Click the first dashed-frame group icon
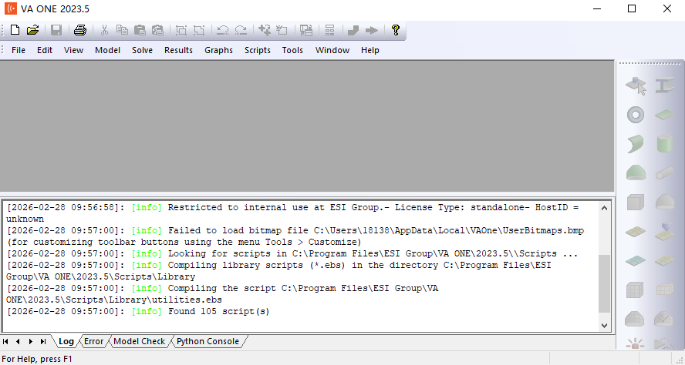Viewport: 685px width, 365px height. click(x=181, y=30)
